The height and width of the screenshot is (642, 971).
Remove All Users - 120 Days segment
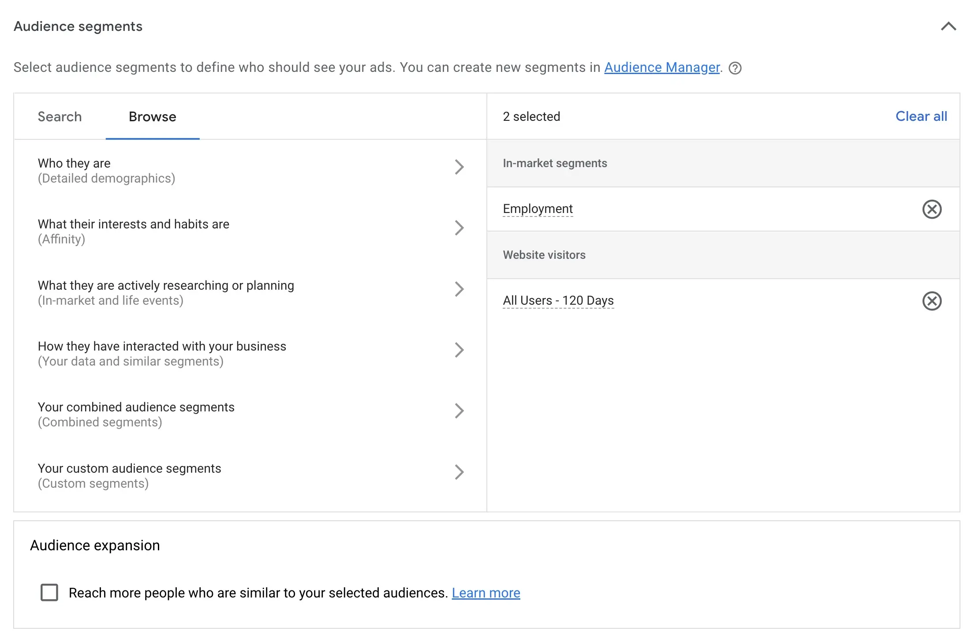(932, 301)
